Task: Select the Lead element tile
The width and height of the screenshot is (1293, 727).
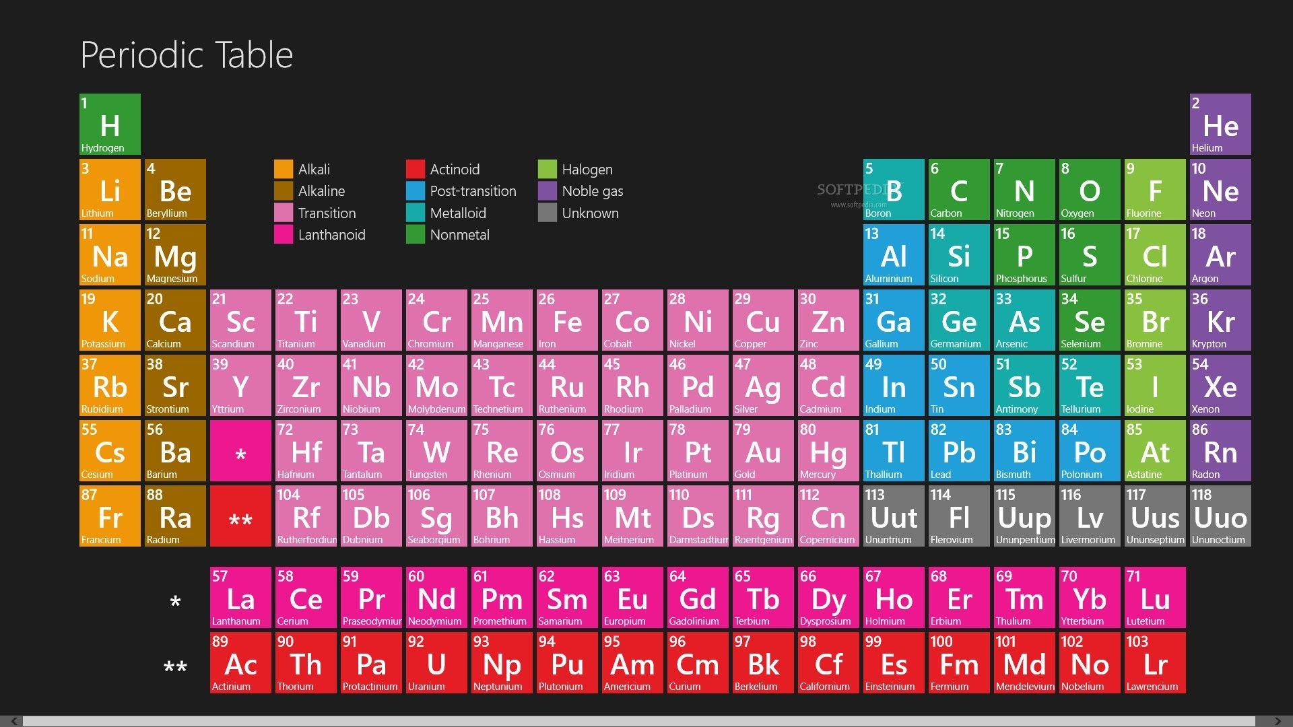Action: tap(959, 450)
